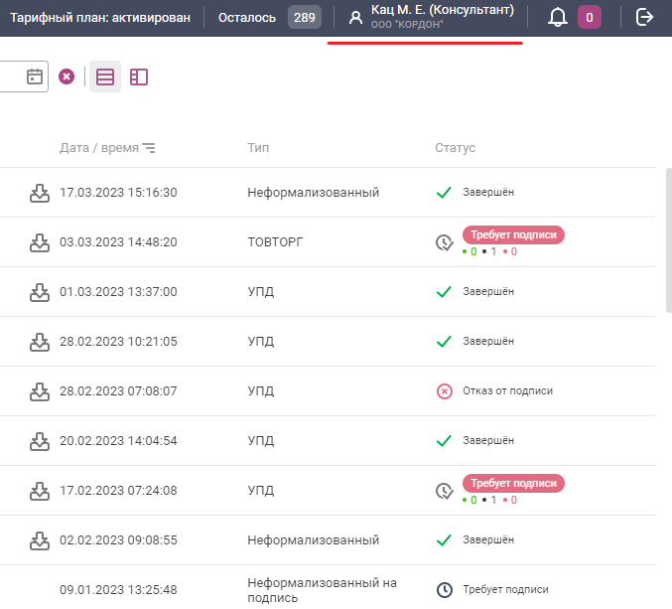The image size is (672, 609).
Task: Click the Статус column header
Action: coord(455,148)
